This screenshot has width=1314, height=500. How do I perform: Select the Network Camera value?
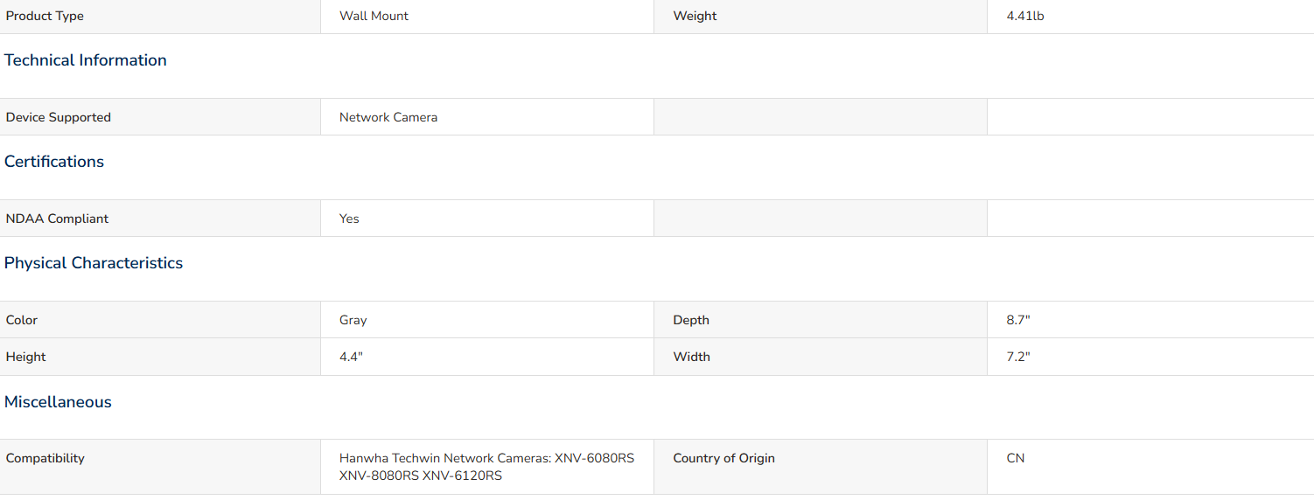coord(388,117)
